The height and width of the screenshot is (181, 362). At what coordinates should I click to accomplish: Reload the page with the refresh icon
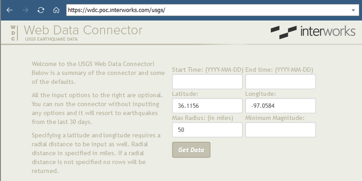(x=41, y=10)
